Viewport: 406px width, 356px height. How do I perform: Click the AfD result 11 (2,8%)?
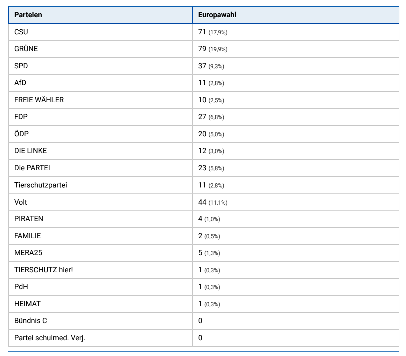[x=211, y=83]
